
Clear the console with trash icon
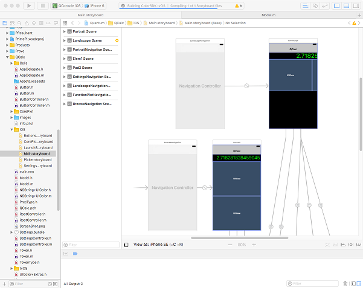click(345, 284)
